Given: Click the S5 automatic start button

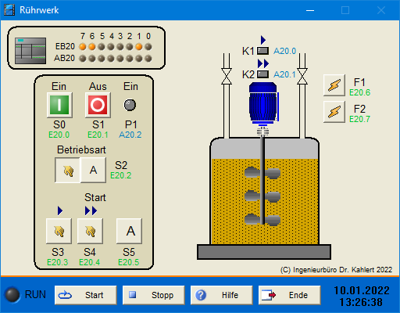Looking at the screenshot, I should coord(129,231).
